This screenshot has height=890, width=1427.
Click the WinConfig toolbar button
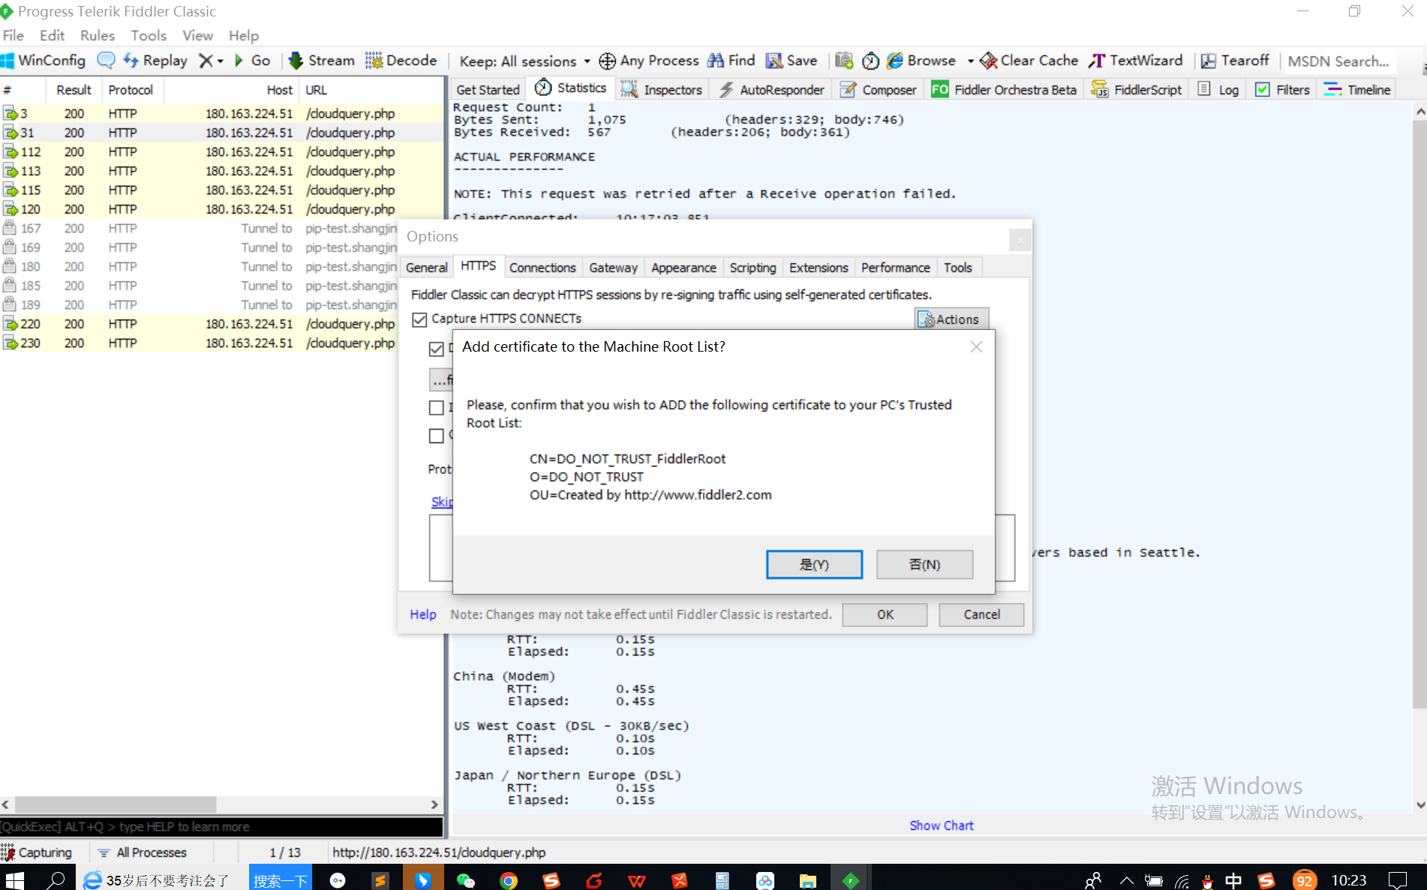tap(44, 61)
